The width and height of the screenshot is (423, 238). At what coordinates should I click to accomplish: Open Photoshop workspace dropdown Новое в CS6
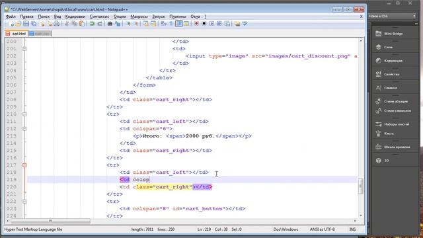(x=392, y=16)
